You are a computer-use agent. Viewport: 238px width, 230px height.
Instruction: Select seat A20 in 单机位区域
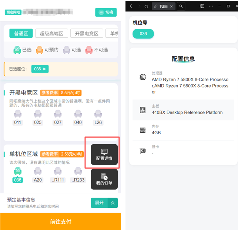pyautogui.click(x=38, y=171)
